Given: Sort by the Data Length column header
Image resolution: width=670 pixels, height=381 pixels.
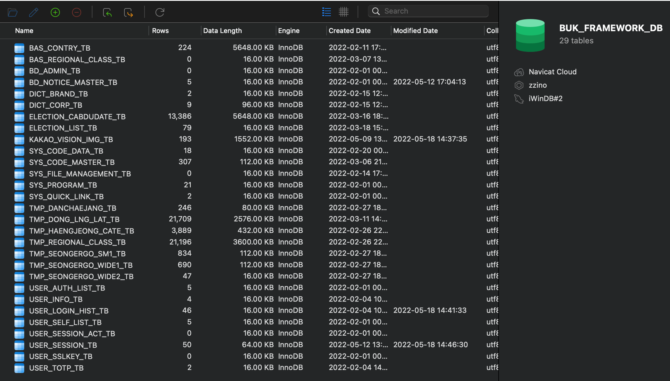Looking at the screenshot, I should coord(222,30).
